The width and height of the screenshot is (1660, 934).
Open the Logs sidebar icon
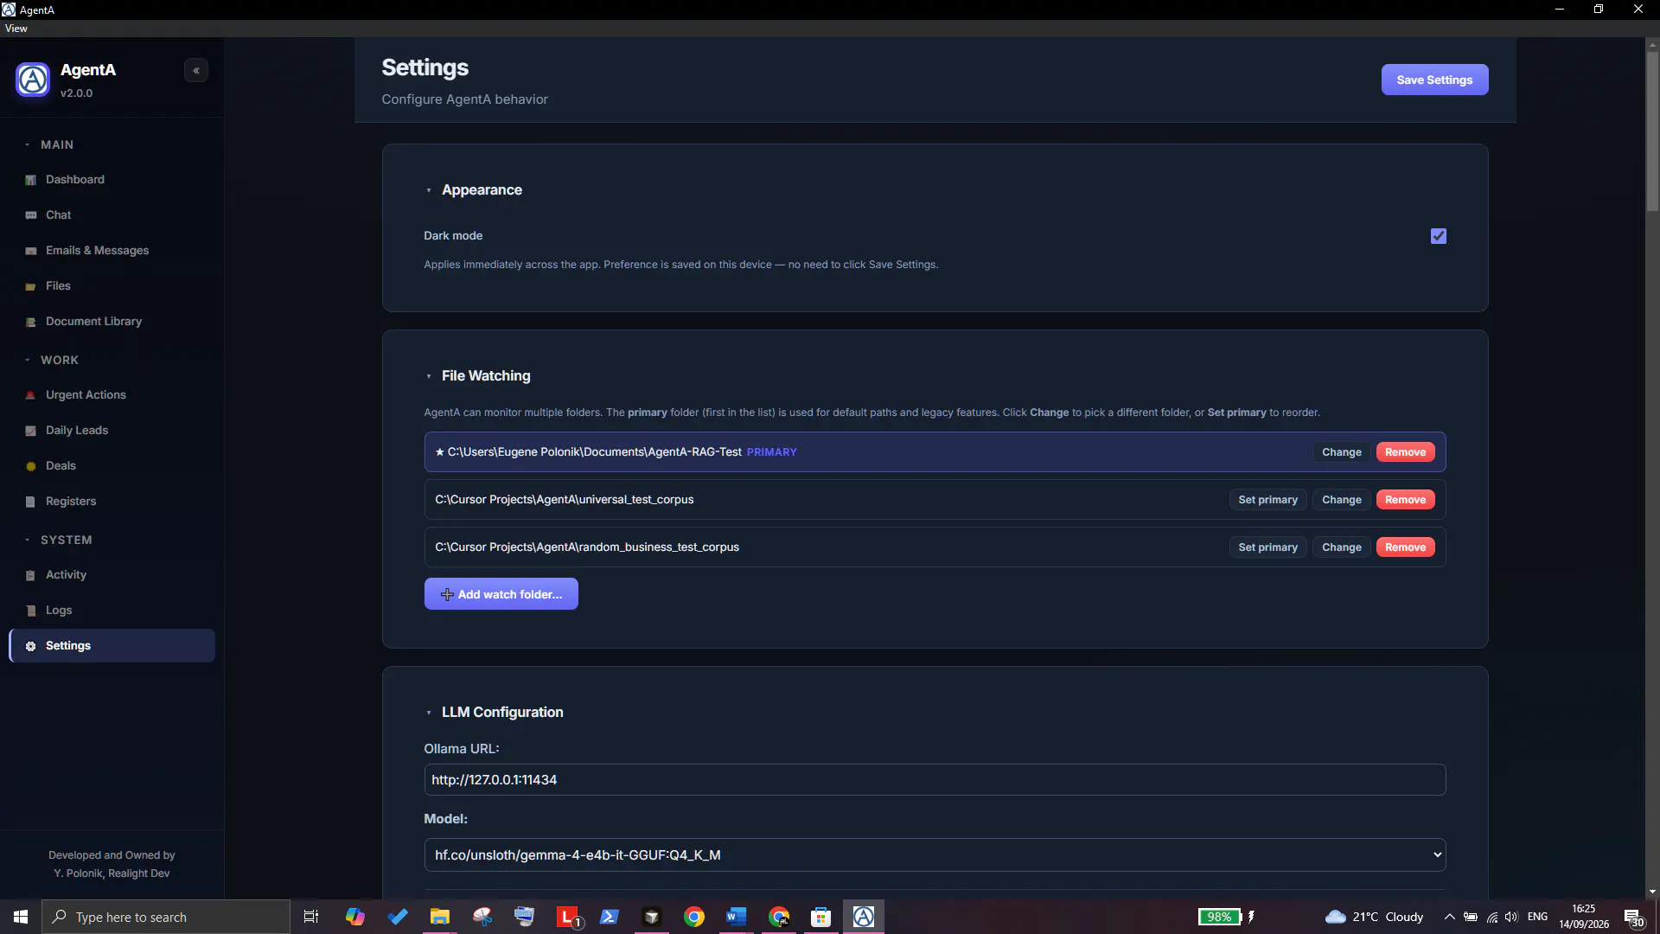click(x=31, y=611)
